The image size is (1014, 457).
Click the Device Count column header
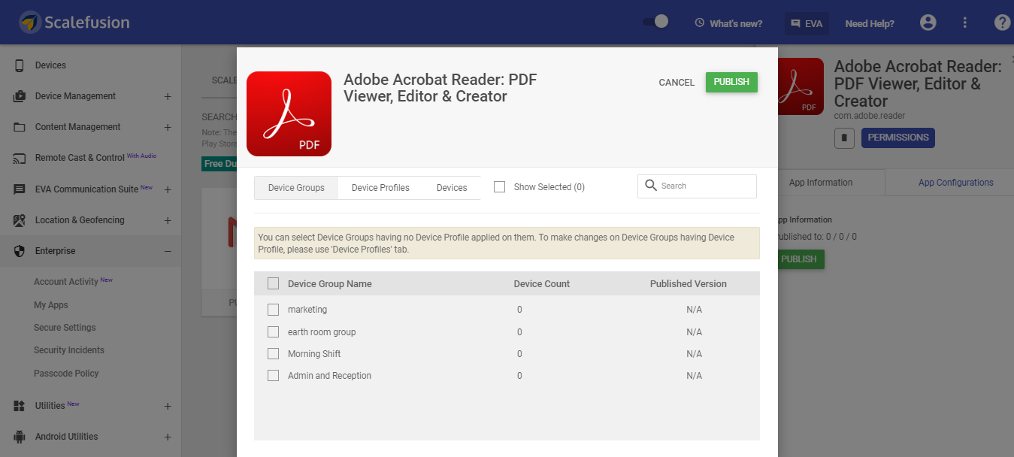(542, 284)
